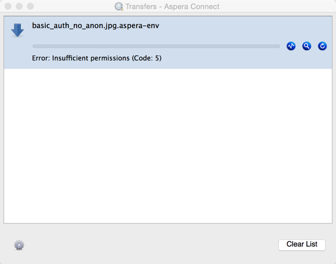Close the Transfers window
The height and width of the screenshot is (264, 336).
pyautogui.click(x=8, y=6)
